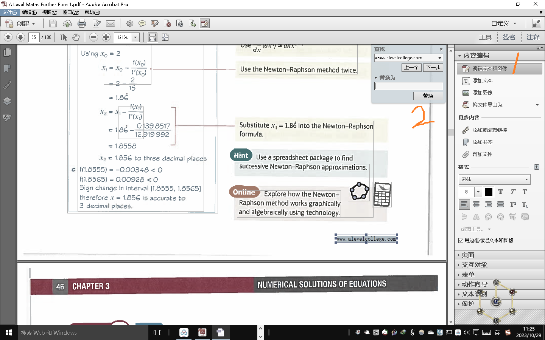Toggle italic text format
Image resolution: width=545 pixels, height=340 pixels.
[512, 192]
